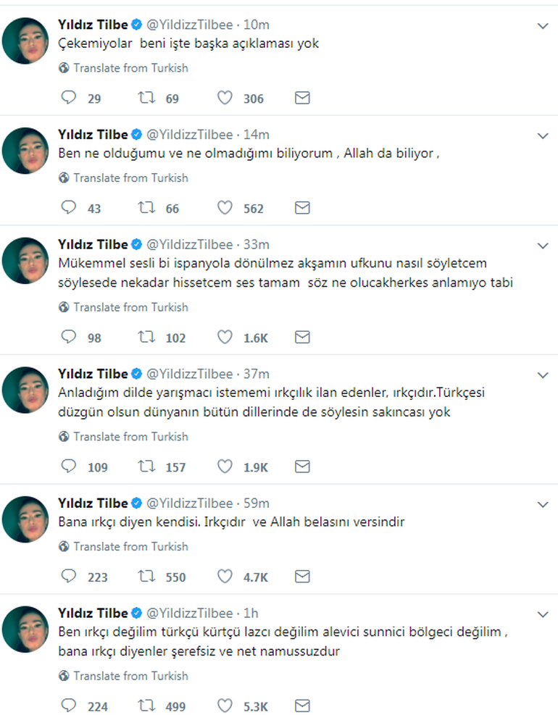Retweet the tweet with 550 retweets

[146, 577]
